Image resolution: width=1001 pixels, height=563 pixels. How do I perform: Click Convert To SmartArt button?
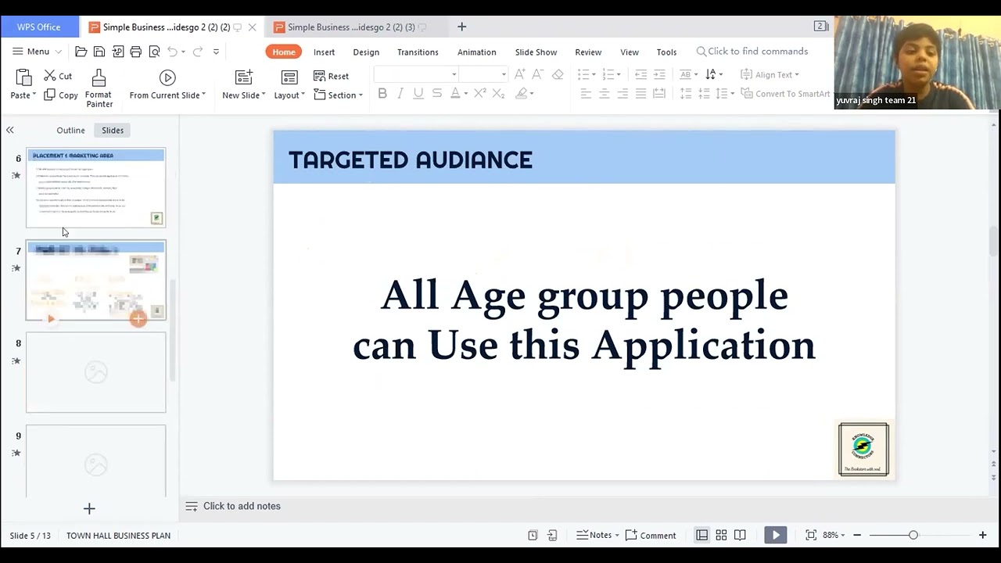point(784,94)
